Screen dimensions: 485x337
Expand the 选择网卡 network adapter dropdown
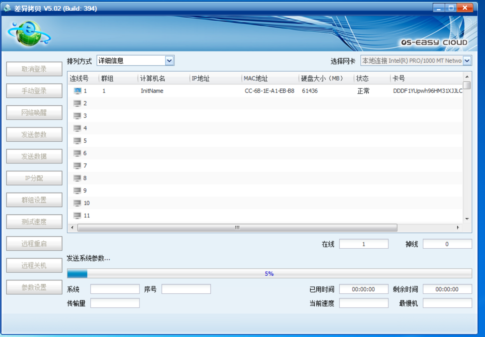click(467, 61)
